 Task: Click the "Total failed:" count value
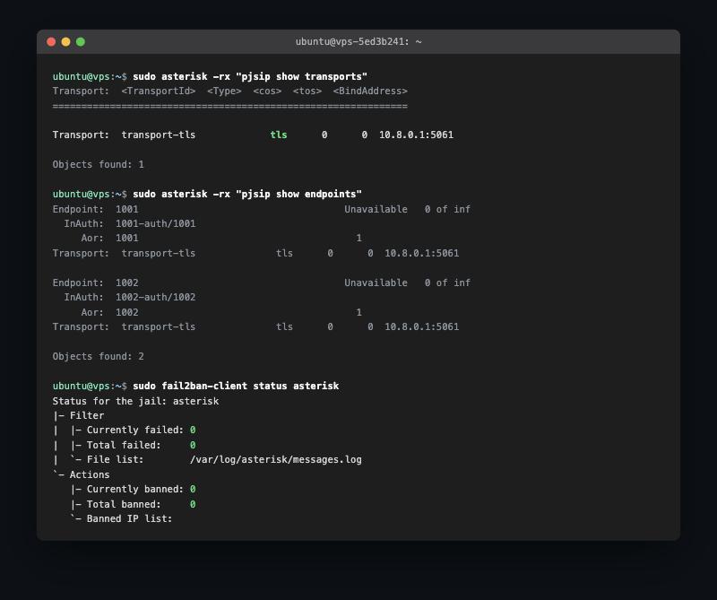pyautogui.click(x=193, y=445)
